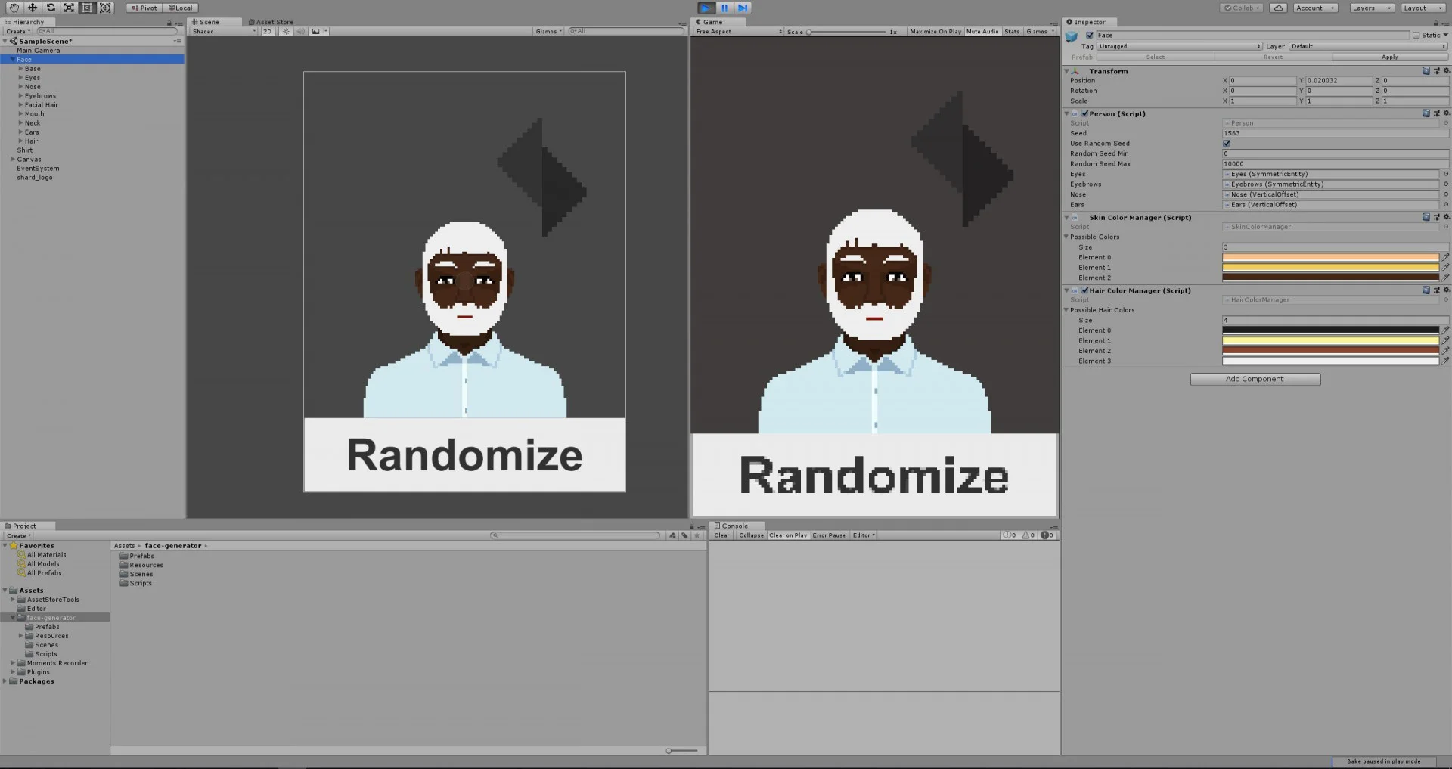
Task: Open Transform component gear settings
Action: pos(1447,71)
